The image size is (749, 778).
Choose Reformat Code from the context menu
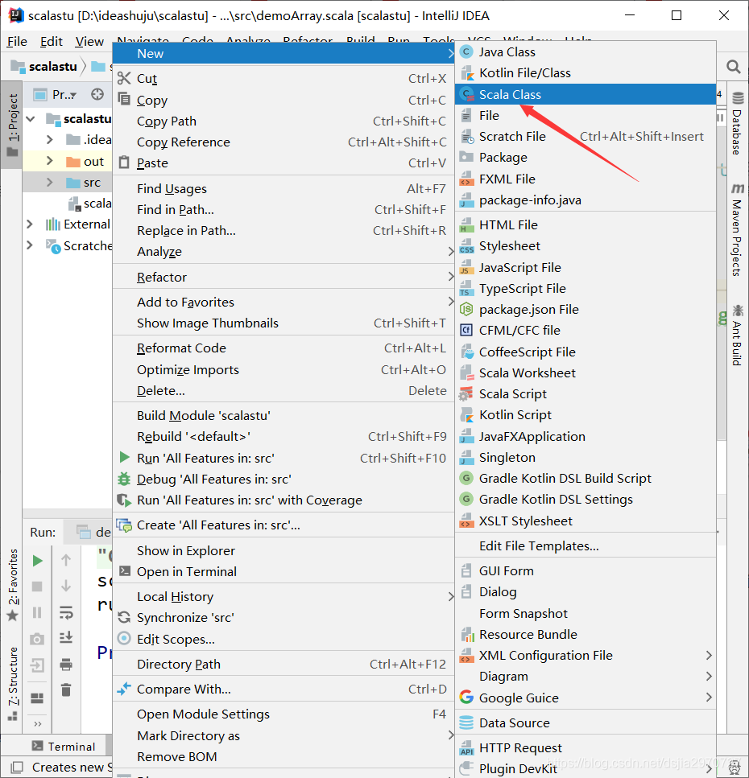(x=283, y=348)
